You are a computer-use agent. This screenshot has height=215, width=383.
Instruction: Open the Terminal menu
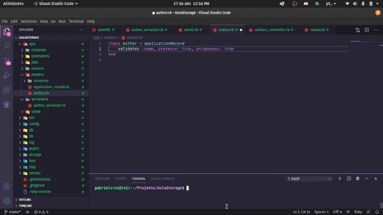[76, 21]
